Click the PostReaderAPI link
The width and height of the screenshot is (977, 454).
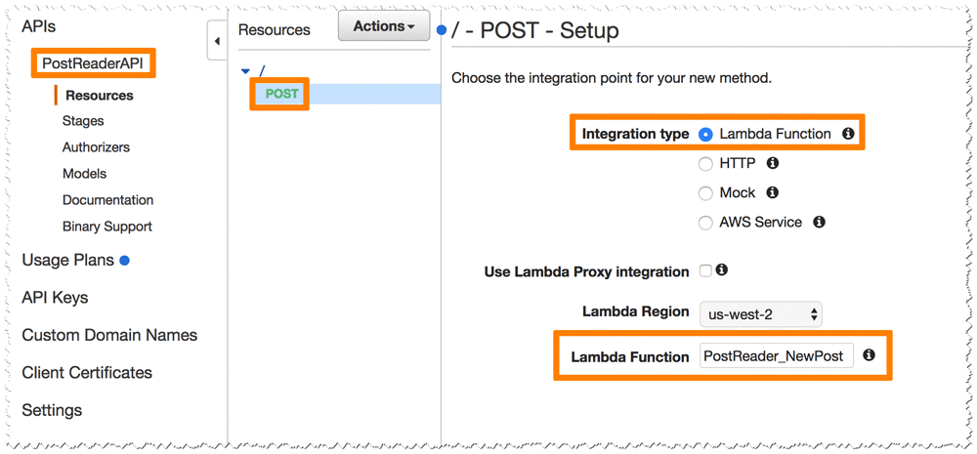click(x=92, y=63)
